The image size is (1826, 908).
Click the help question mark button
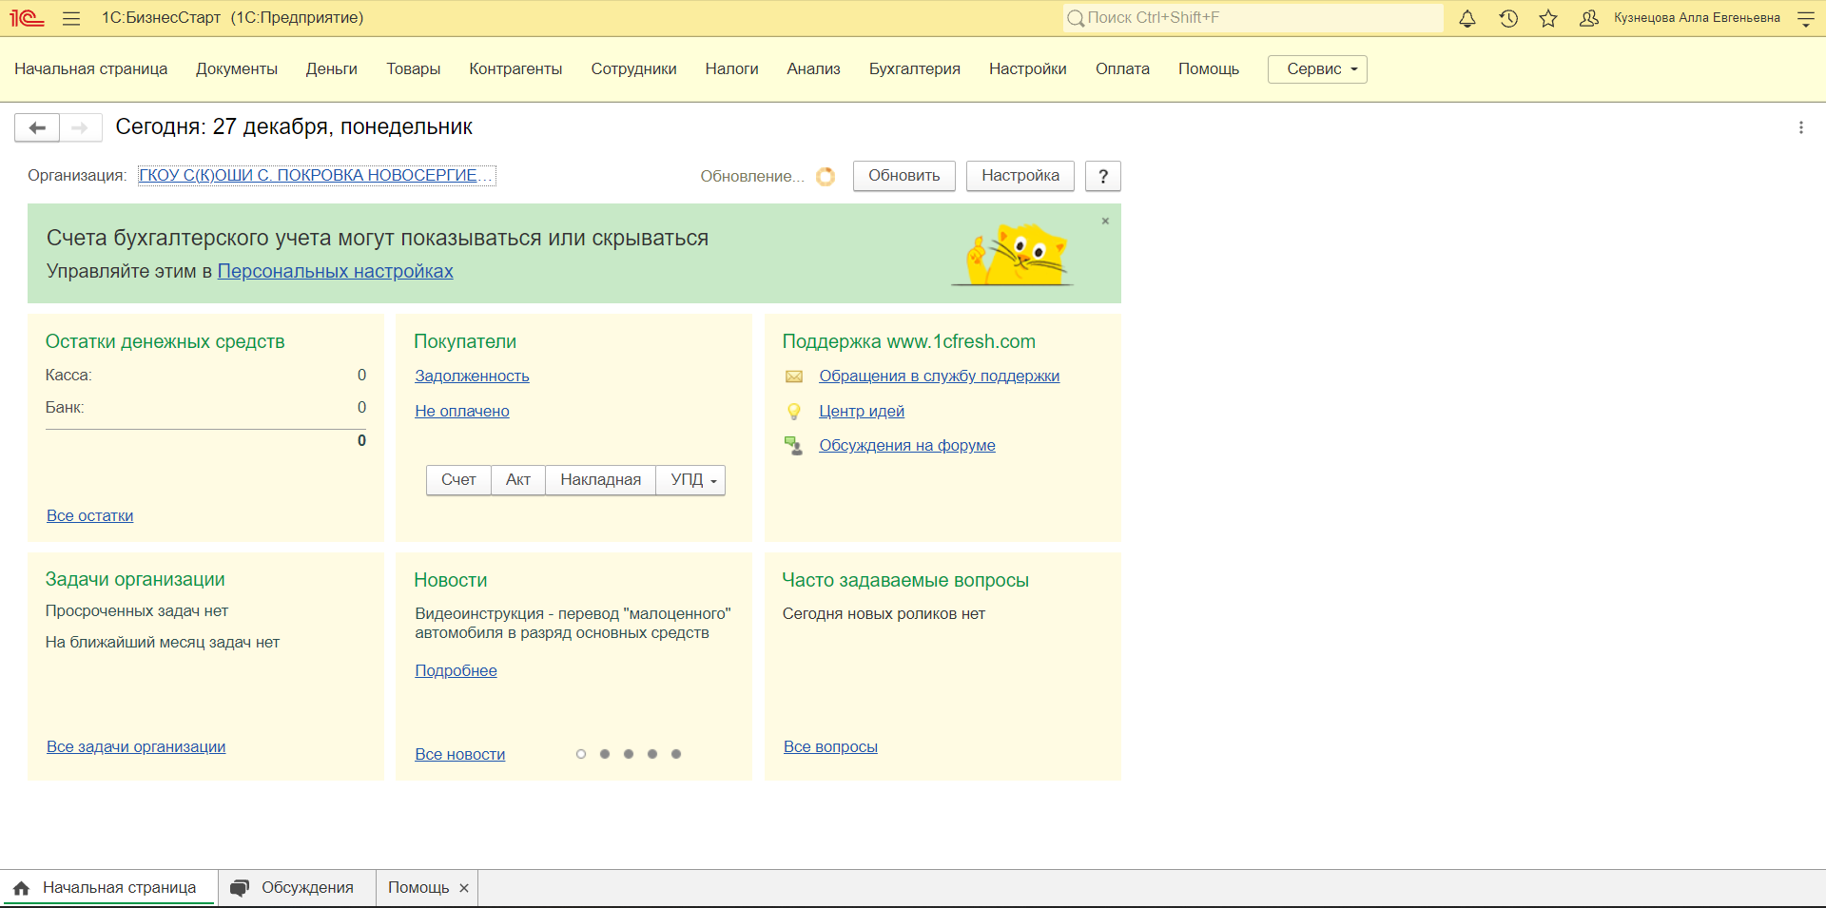tap(1103, 176)
